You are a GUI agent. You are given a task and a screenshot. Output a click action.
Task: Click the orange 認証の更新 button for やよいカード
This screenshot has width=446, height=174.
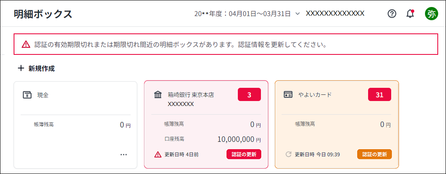pos(374,155)
